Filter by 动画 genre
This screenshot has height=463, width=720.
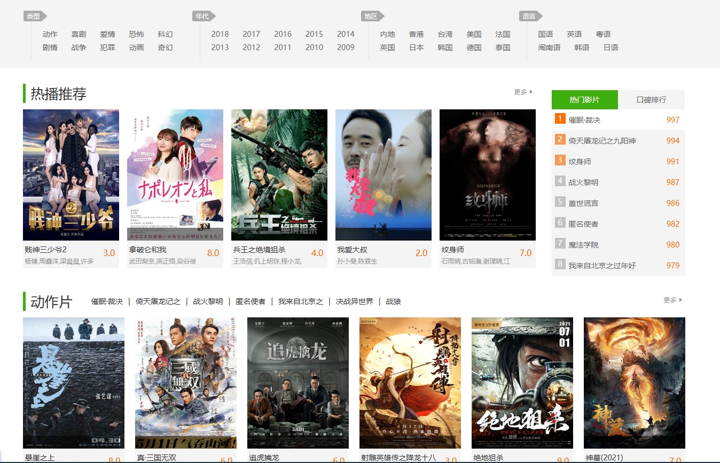click(137, 47)
